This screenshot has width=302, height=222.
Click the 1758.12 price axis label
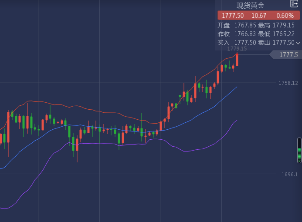(x=288, y=83)
